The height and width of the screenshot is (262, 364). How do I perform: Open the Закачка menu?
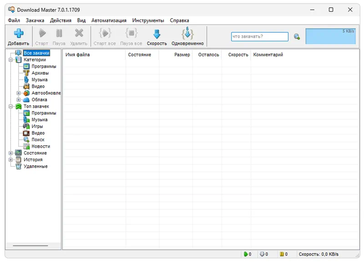click(x=35, y=20)
